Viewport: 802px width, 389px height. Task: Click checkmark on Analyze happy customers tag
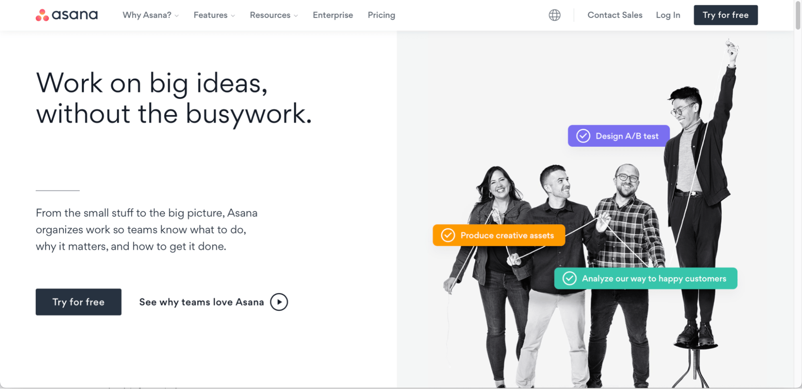tap(569, 278)
